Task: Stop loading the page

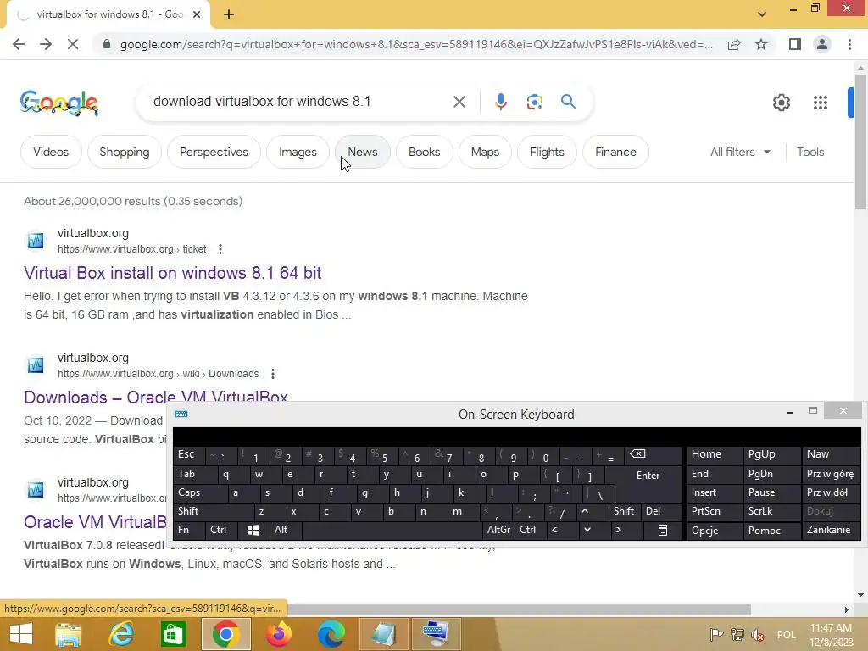Action: (x=73, y=44)
